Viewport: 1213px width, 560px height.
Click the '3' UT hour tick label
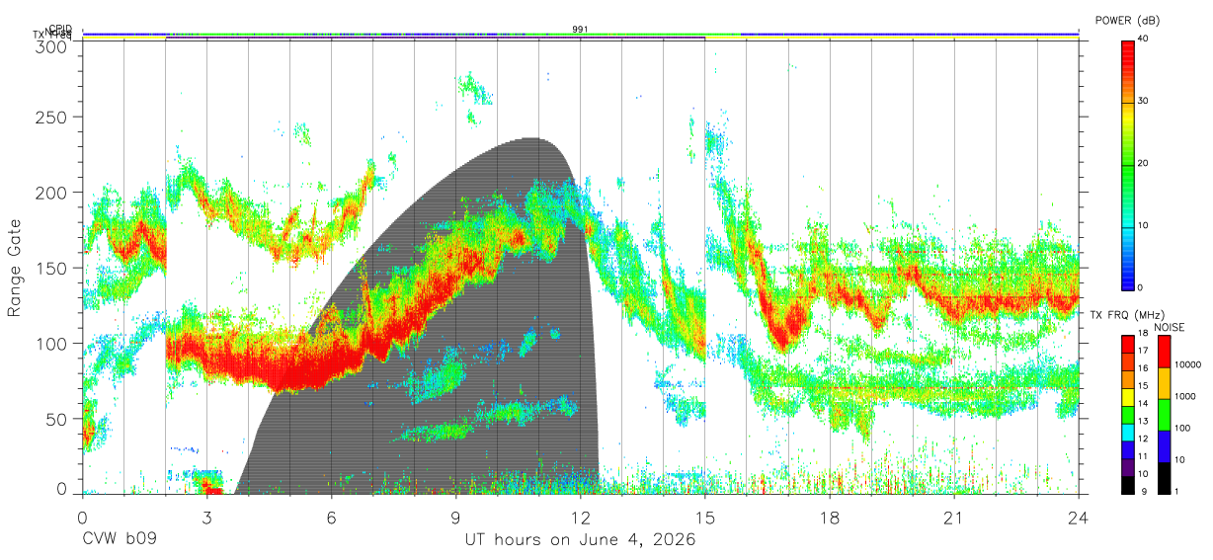click(207, 518)
